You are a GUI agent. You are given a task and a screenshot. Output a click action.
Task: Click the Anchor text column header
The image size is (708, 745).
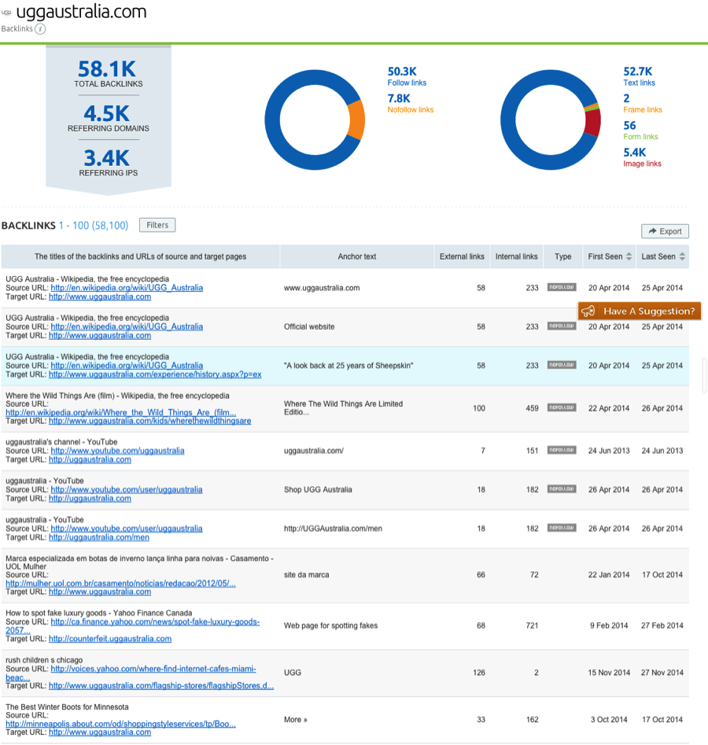(357, 256)
